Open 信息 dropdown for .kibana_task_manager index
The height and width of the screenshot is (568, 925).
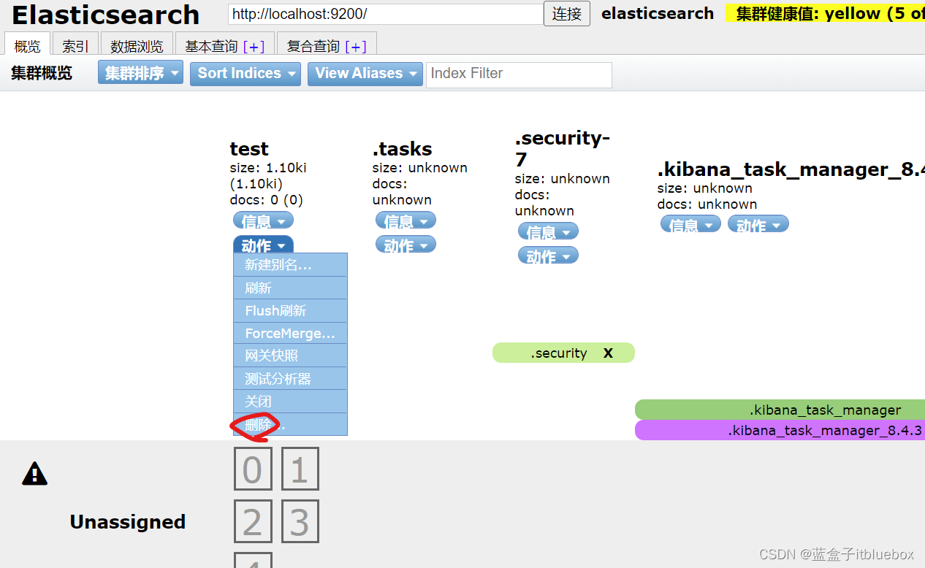690,224
